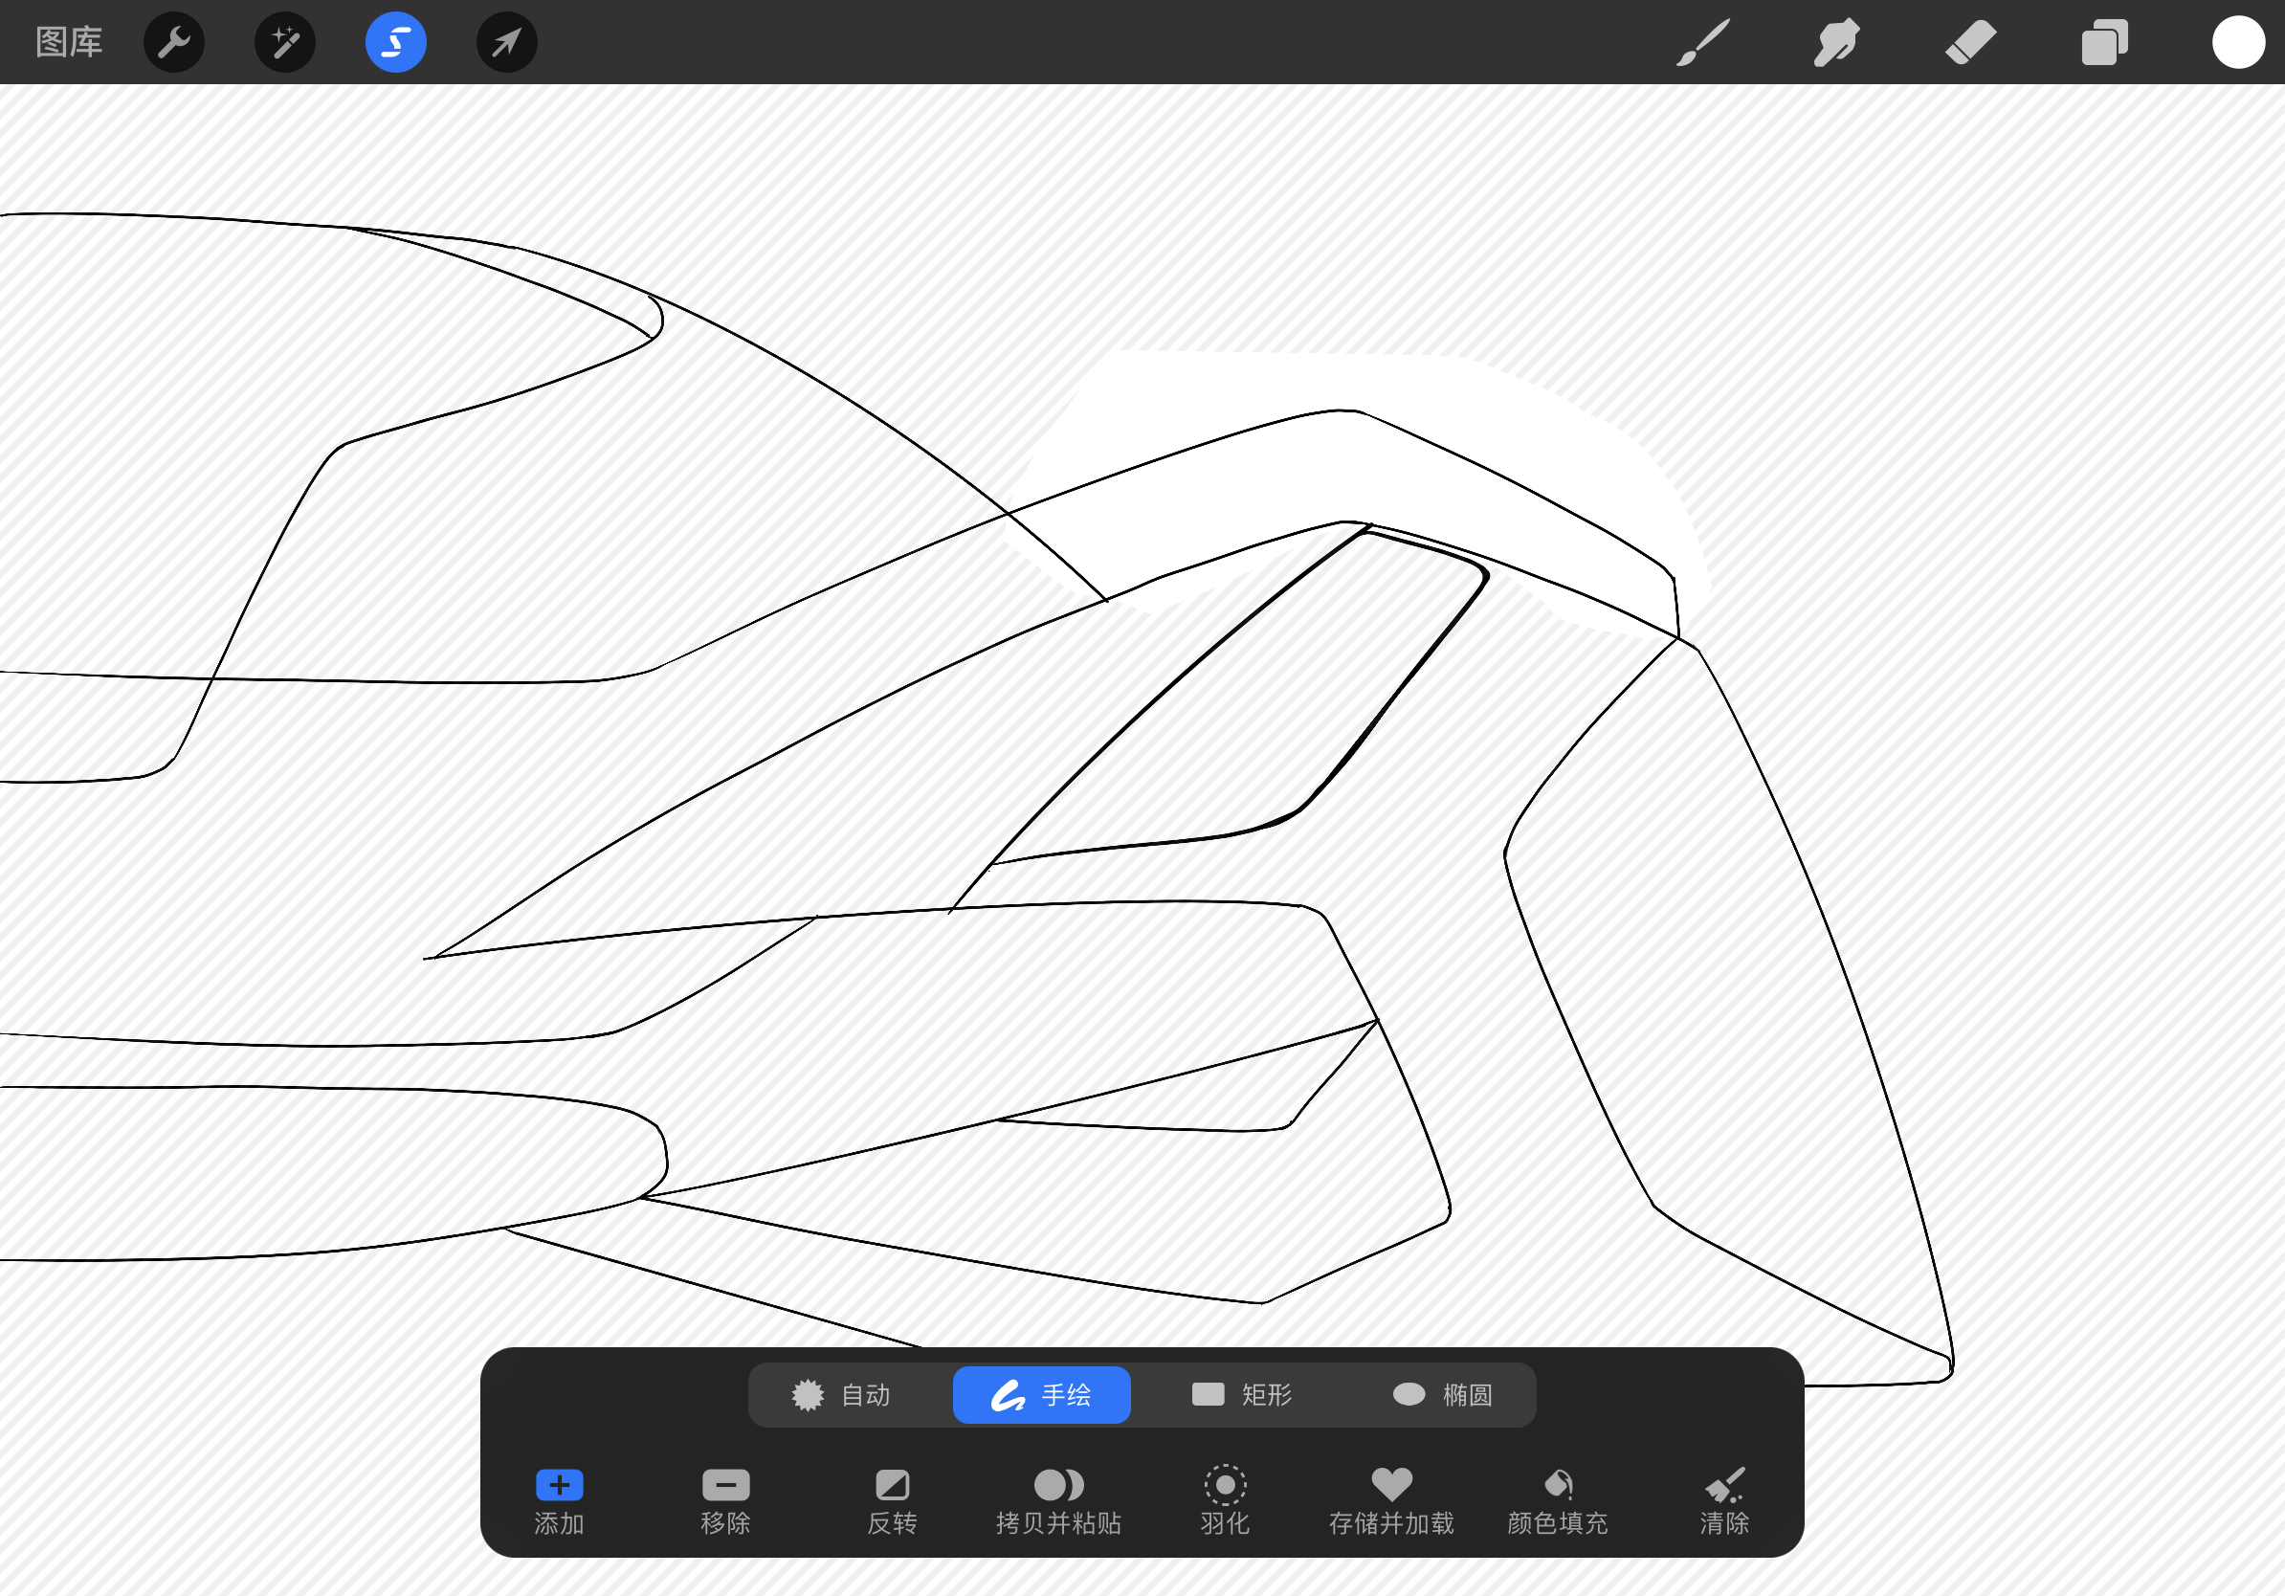Image resolution: width=2285 pixels, height=1596 pixels.
Task: Select the Adjustments magic wand tool
Action: [283, 42]
